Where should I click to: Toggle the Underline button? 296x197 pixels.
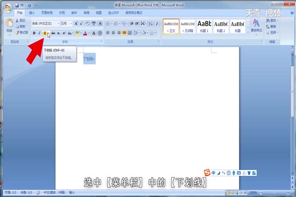click(x=45, y=33)
